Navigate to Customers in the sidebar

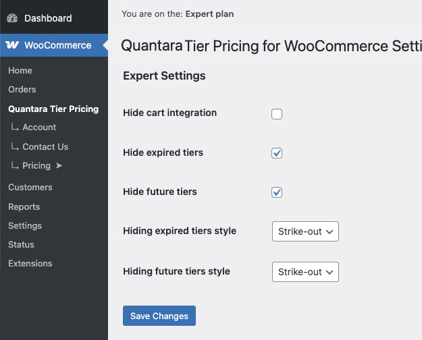pyautogui.click(x=30, y=188)
